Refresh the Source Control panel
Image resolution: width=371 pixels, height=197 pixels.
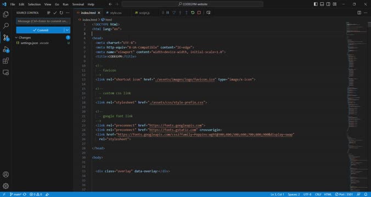tap(61, 13)
